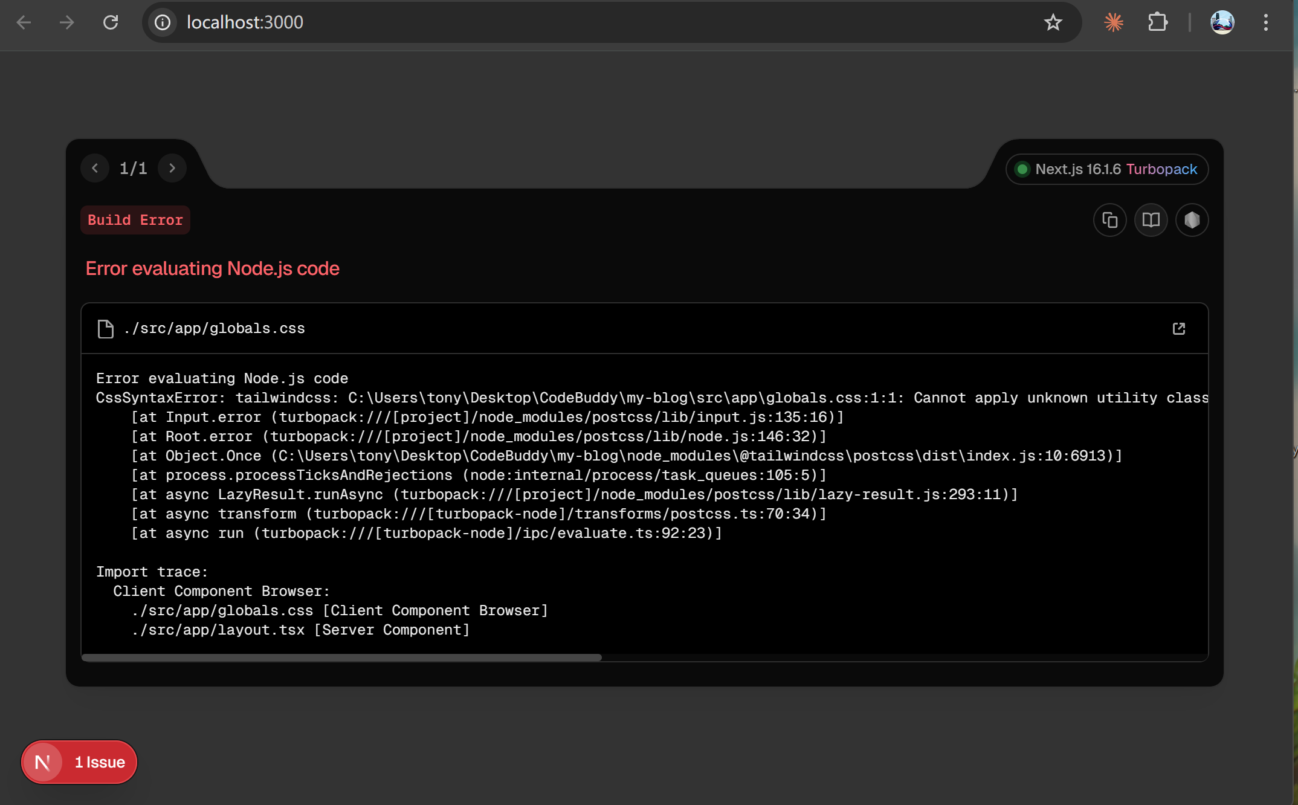Screen dimensions: 1298x805
Task: Open the browser extensions puzzle icon
Action: pos(1157,23)
